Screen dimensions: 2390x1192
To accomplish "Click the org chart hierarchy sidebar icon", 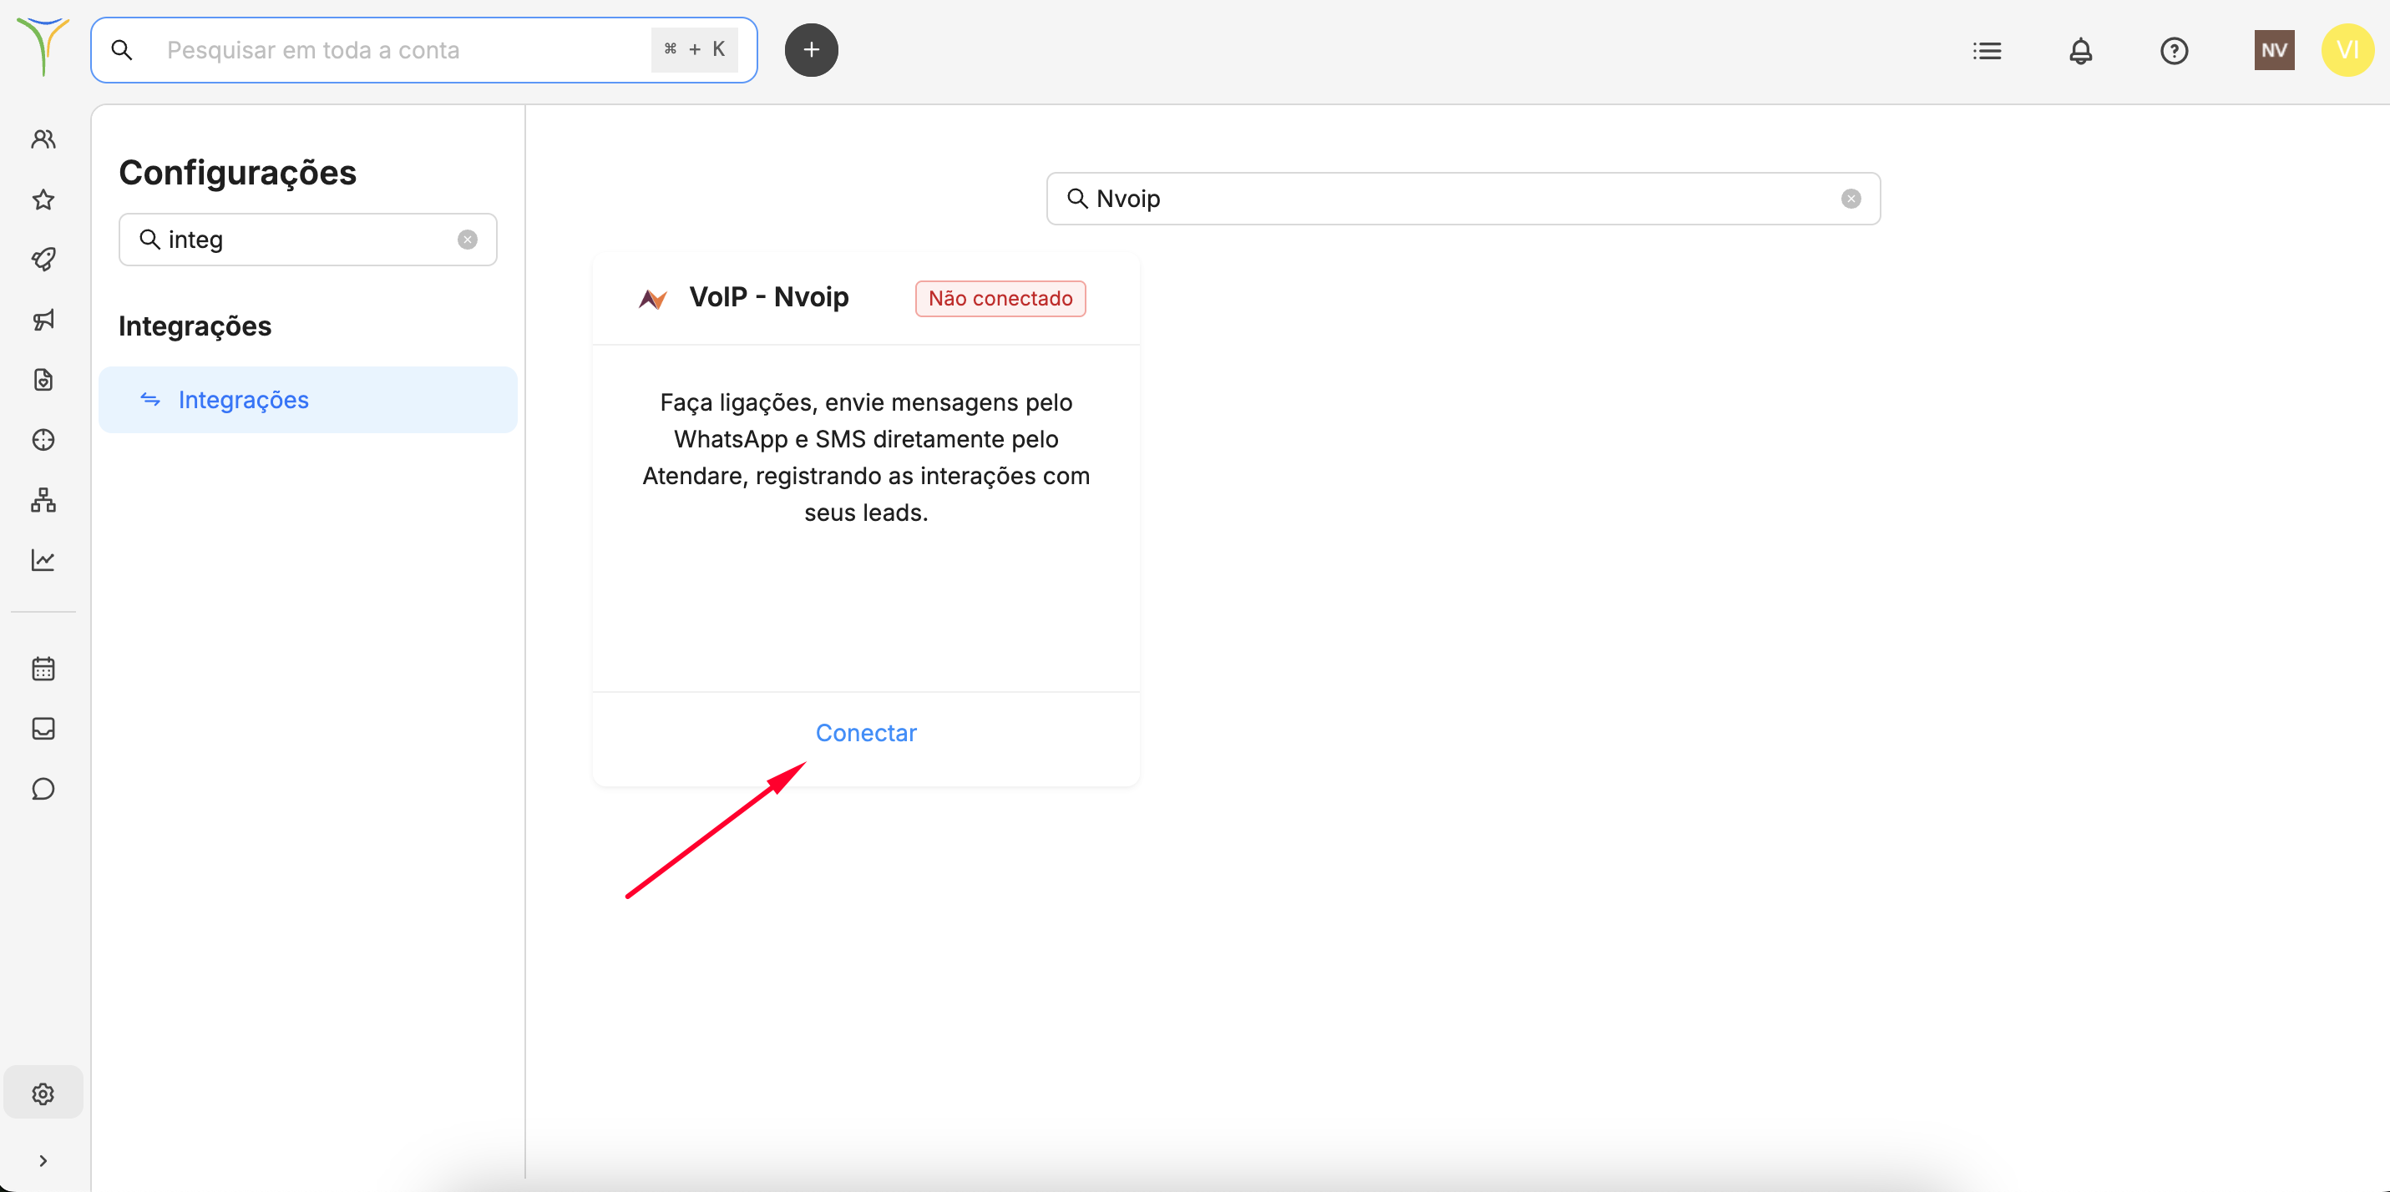I will coord(43,500).
